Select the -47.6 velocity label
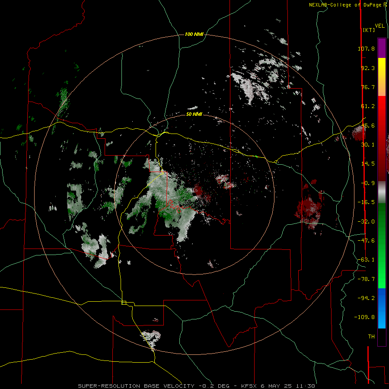Viewport: 389px width, 389px height. click(366, 241)
